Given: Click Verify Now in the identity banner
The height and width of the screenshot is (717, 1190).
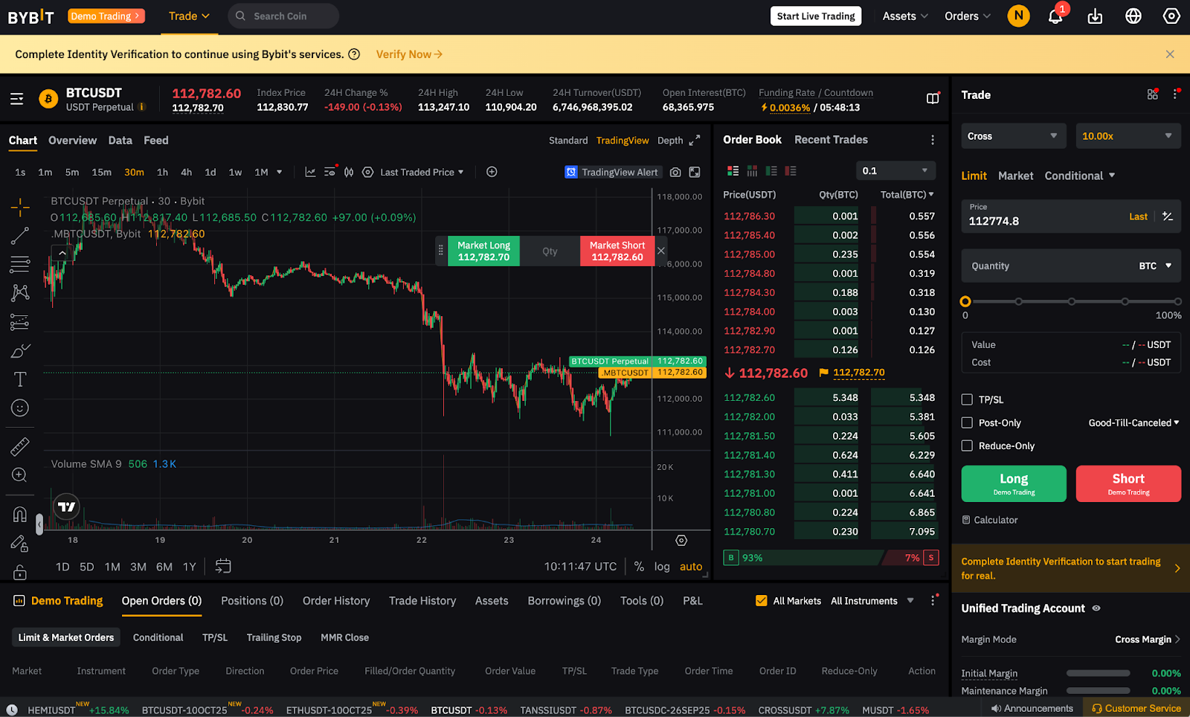Looking at the screenshot, I should (x=404, y=54).
